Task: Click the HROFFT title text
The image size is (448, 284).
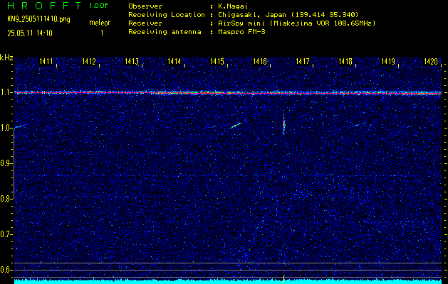Action: pos(44,6)
